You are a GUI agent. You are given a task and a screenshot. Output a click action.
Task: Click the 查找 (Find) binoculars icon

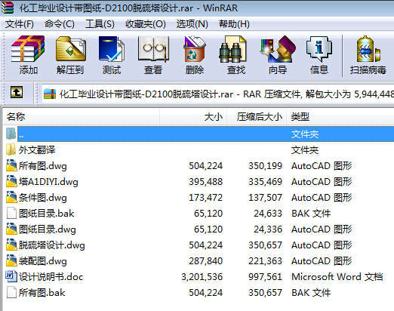coord(232,49)
